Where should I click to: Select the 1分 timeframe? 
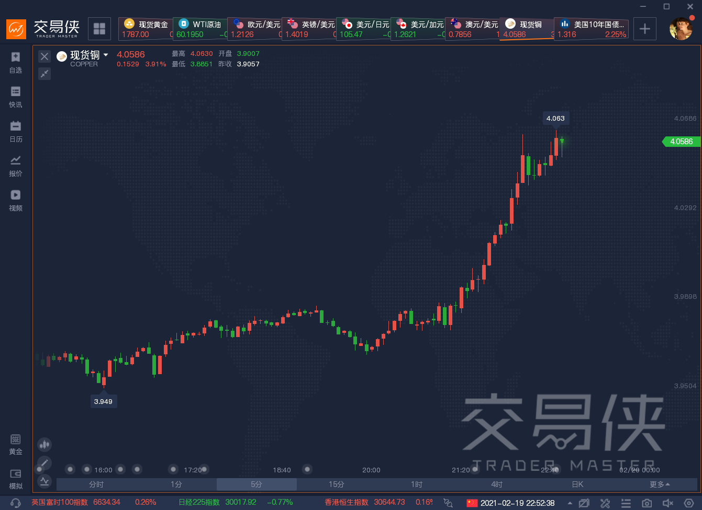coord(176,484)
